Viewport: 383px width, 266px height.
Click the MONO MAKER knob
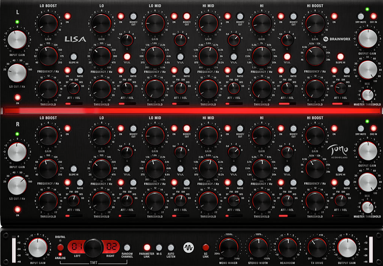[229, 247]
